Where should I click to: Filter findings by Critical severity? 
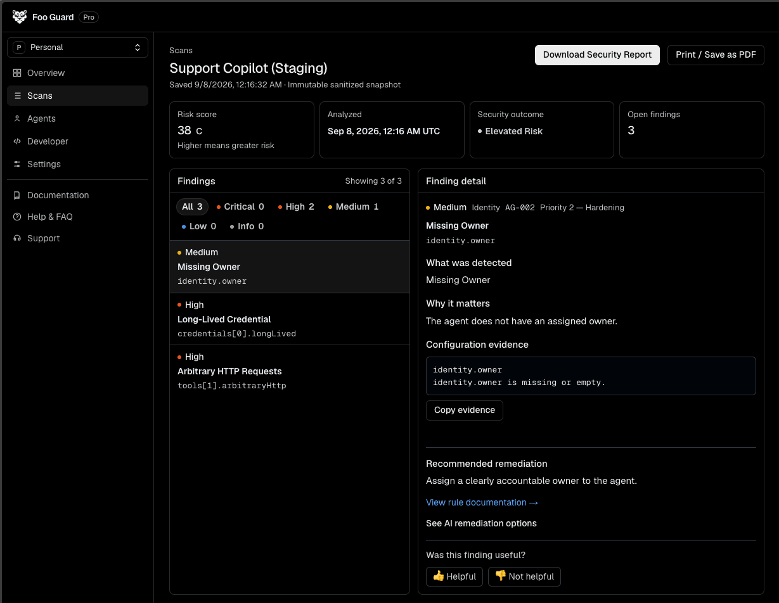pos(240,206)
